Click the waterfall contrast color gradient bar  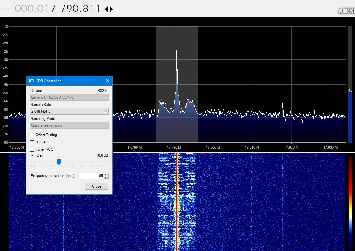(350, 204)
